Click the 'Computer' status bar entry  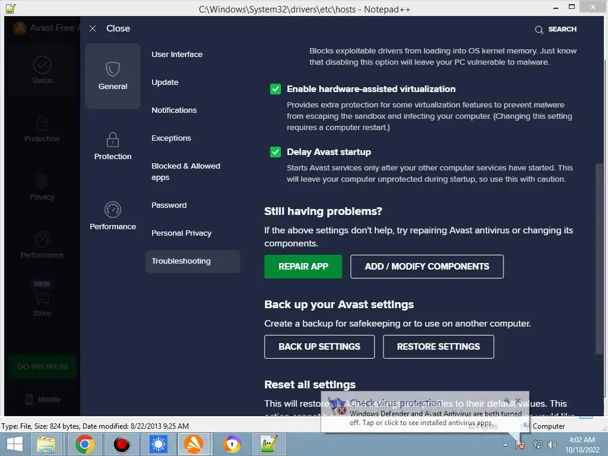(x=548, y=426)
